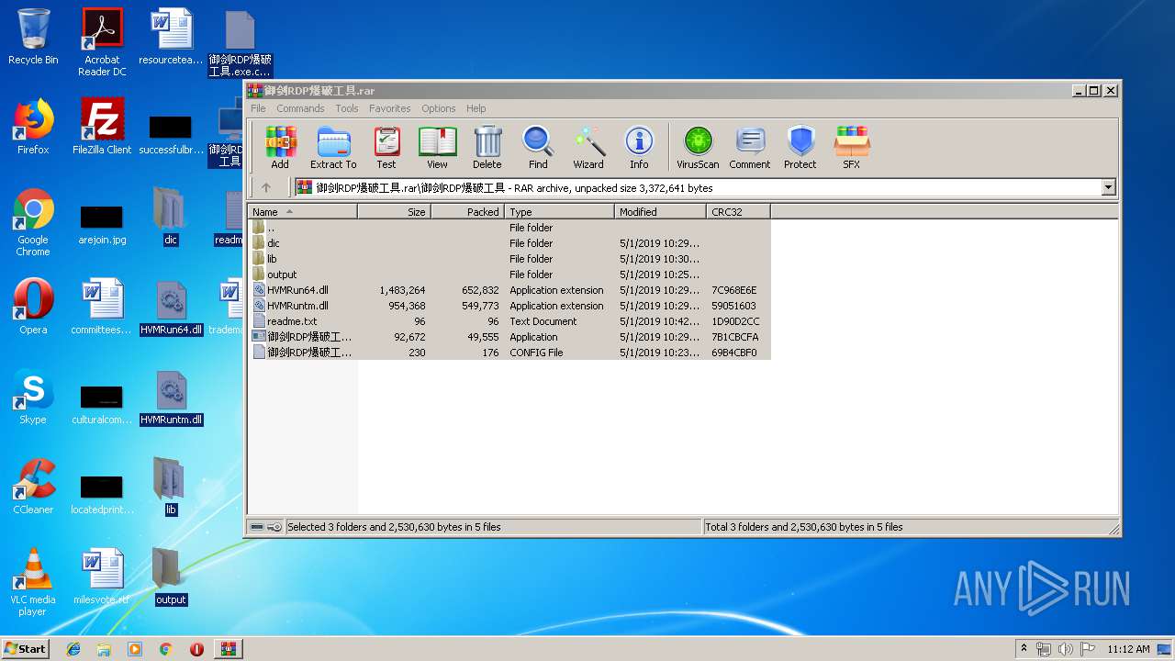The width and height of the screenshot is (1175, 661).
Task: Sort by the Type column header
Action: click(559, 211)
